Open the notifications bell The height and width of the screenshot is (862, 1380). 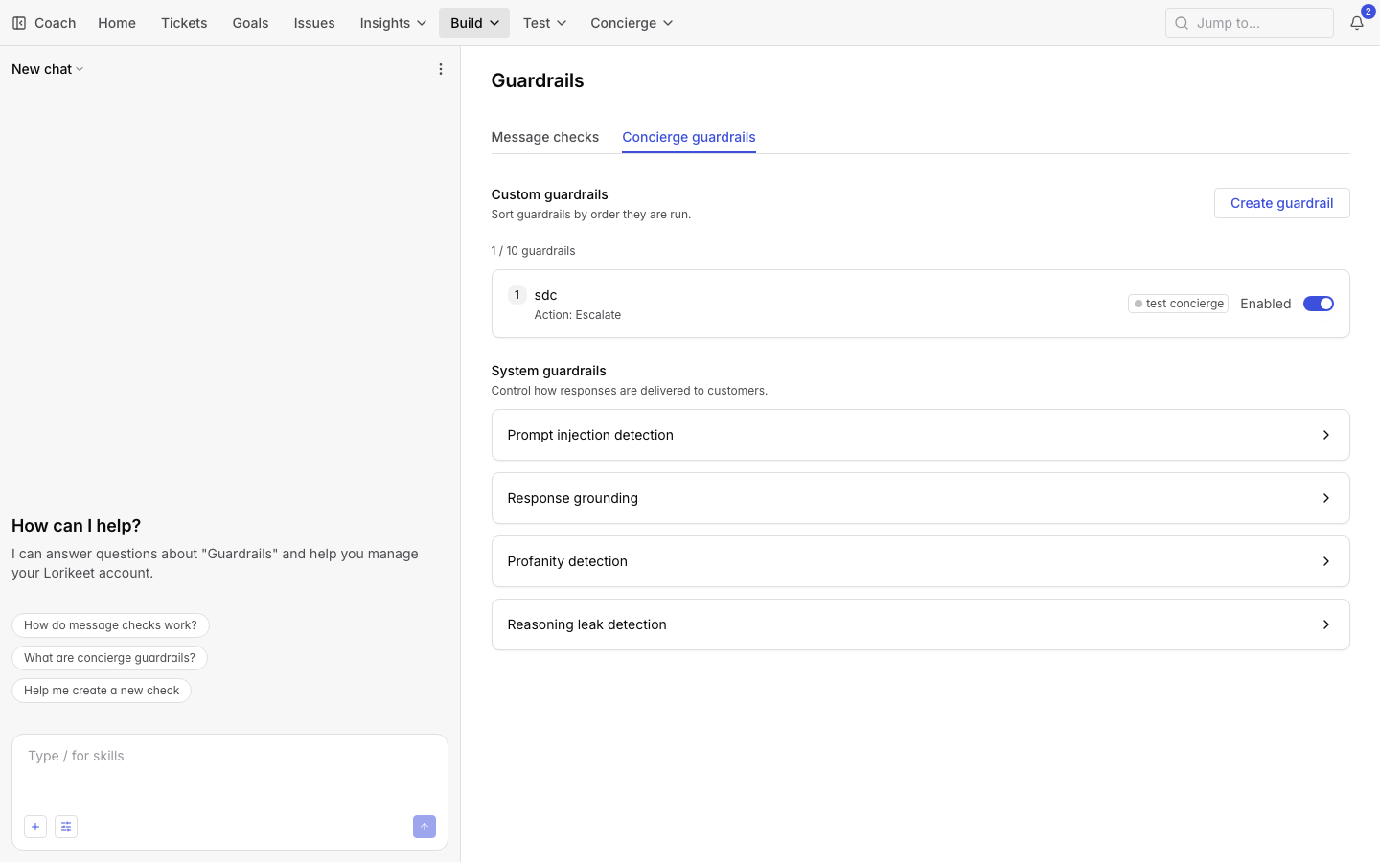coord(1357,23)
